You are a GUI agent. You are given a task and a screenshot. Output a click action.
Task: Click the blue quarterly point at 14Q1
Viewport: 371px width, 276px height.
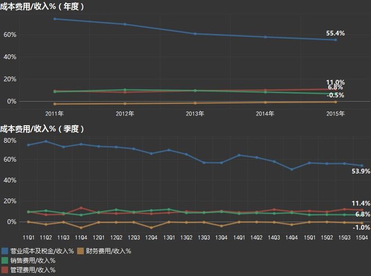(239, 155)
